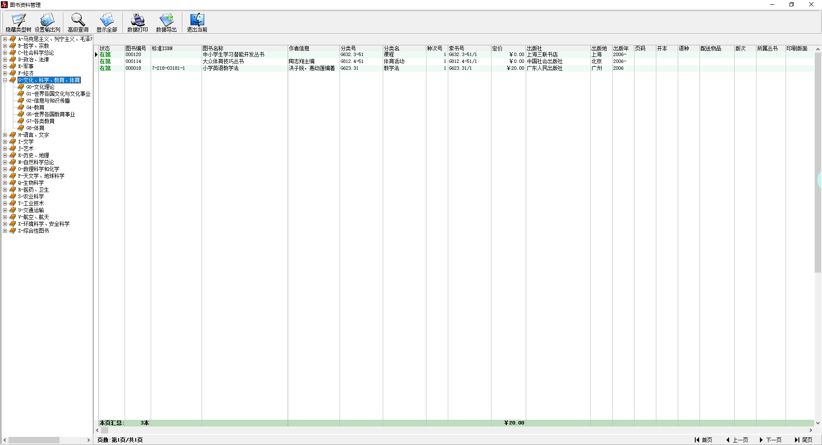Expand the Z-综合性图书 node
The height and width of the screenshot is (445, 822).
point(5,231)
